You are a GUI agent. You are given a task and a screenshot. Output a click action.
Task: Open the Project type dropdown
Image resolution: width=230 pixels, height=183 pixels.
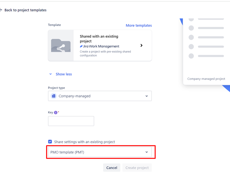click(x=100, y=96)
